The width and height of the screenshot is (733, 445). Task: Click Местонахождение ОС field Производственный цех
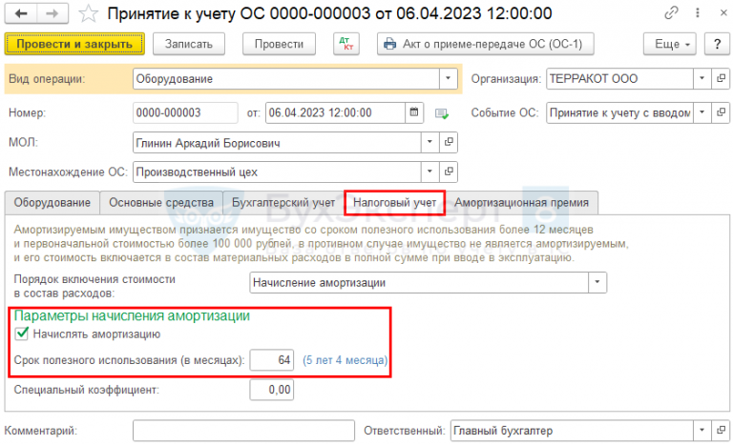tap(277, 172)
